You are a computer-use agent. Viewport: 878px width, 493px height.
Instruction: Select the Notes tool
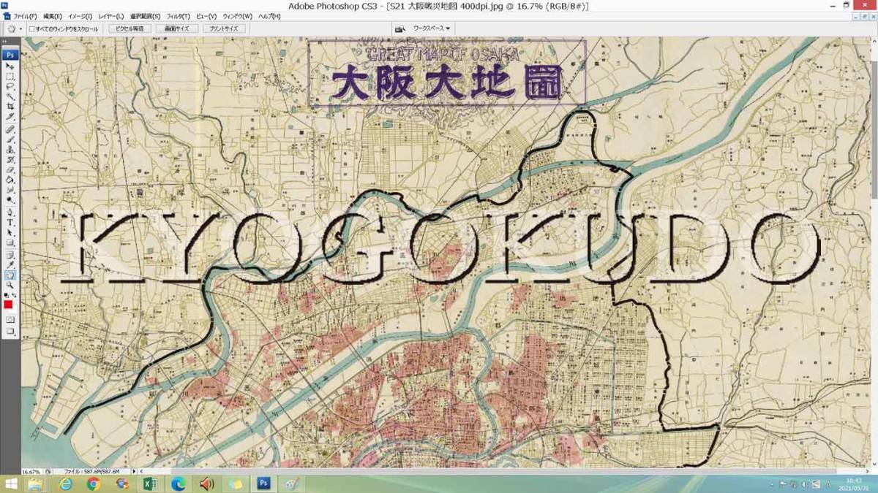pos(10,254)
